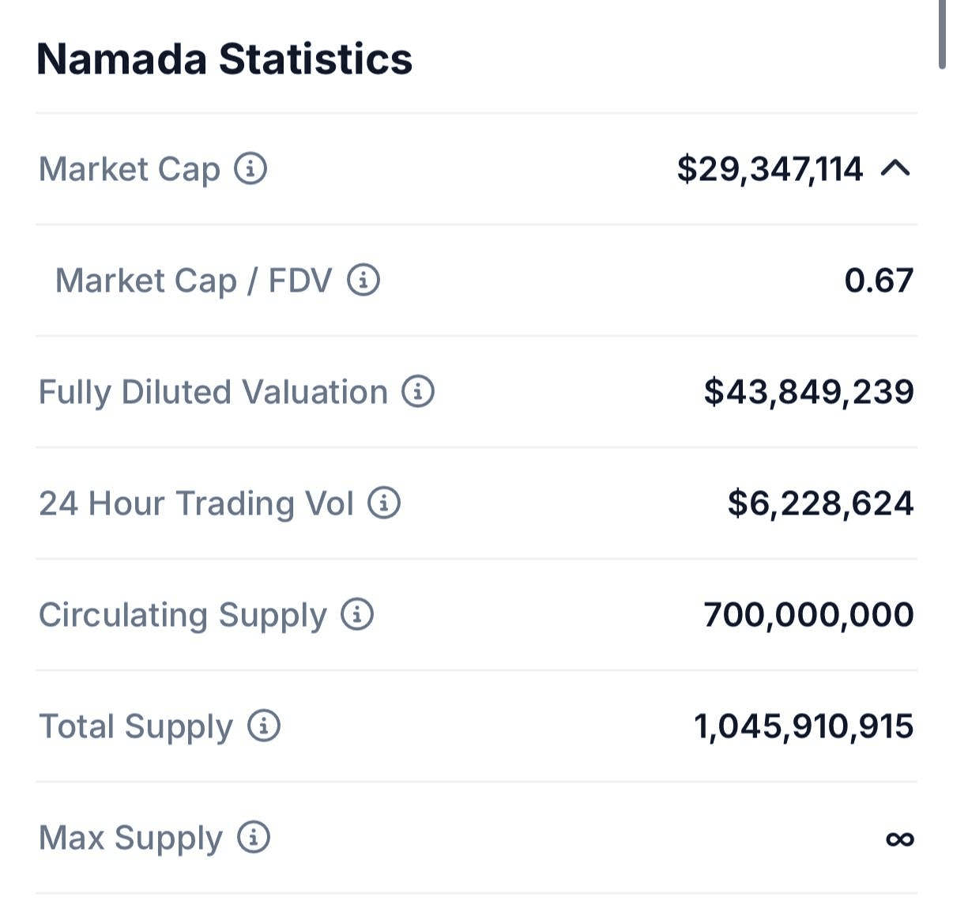Show info for 24 Hour Trading Vol
This screenshot has width=953, height=905.
[384, 503]
